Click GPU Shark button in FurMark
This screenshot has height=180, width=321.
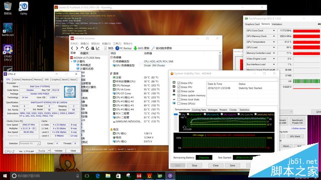[295, 136]
